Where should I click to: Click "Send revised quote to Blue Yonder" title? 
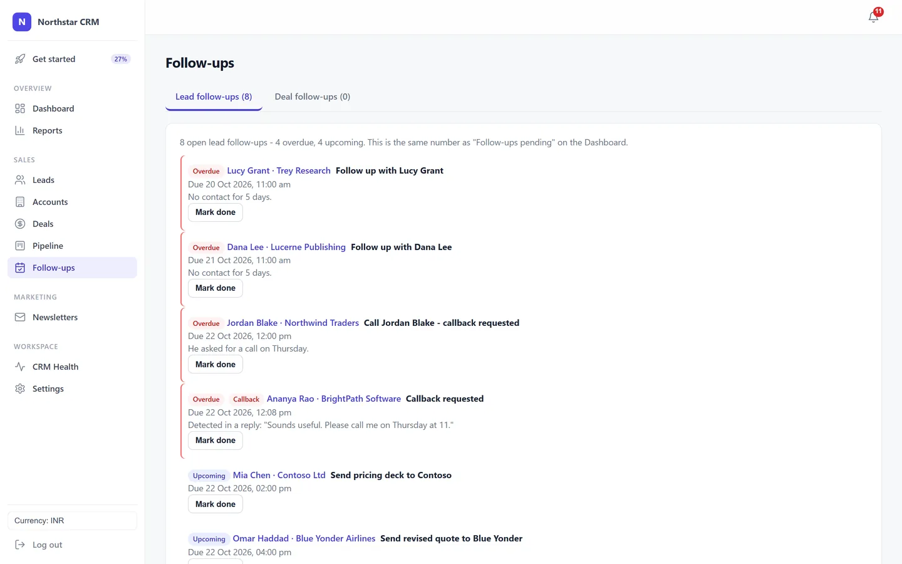pos(451,538)
